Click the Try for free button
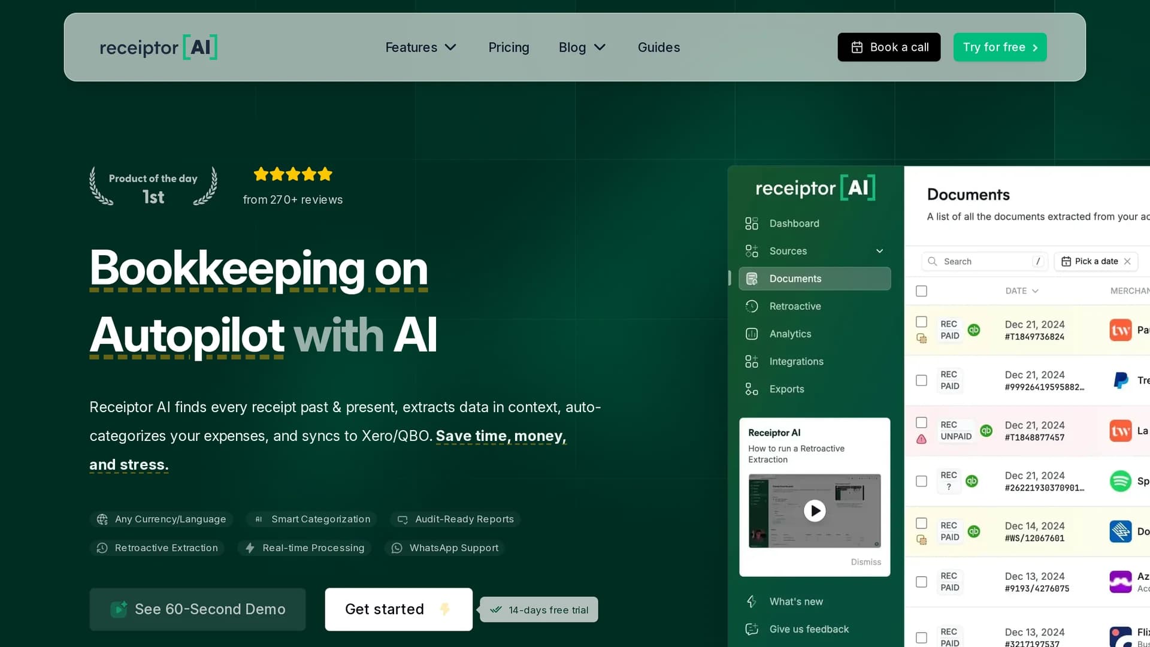 pyautogui.click(x=1000, y=47)
